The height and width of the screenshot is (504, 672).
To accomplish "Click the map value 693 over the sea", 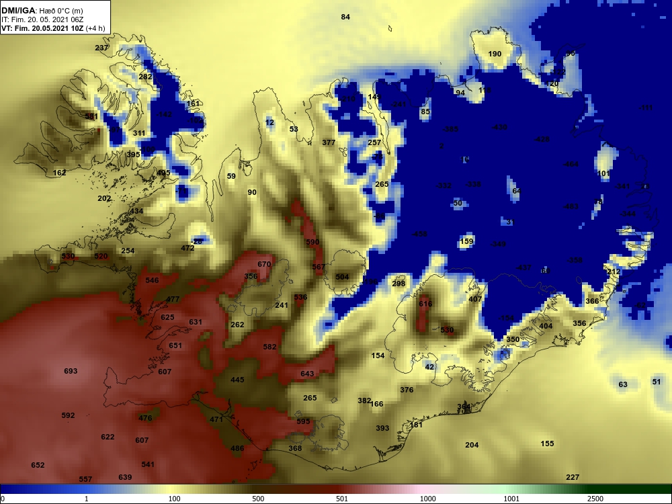I will click(71, 370).
